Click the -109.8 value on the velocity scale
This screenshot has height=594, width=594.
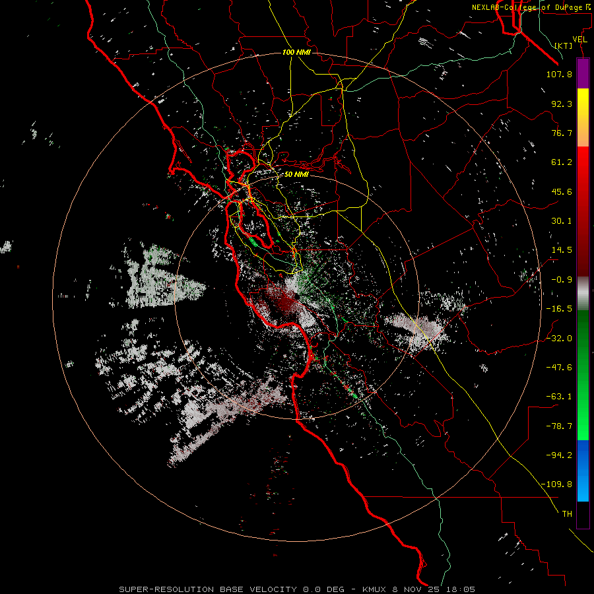[556, 484]
